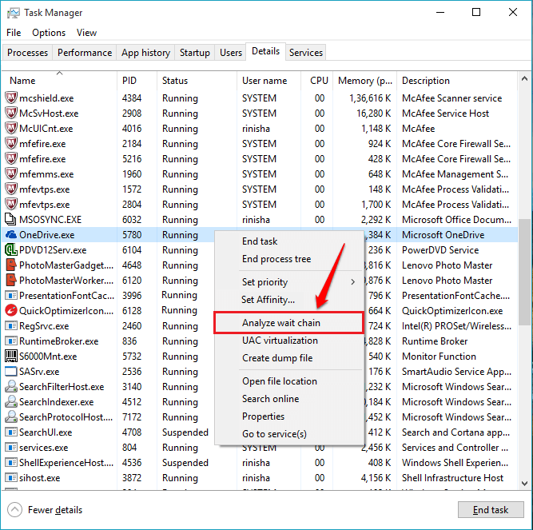Screen dimensions: 533x530
Task: Click the vertical scrollbar thumb
Action: pos(524,272)
